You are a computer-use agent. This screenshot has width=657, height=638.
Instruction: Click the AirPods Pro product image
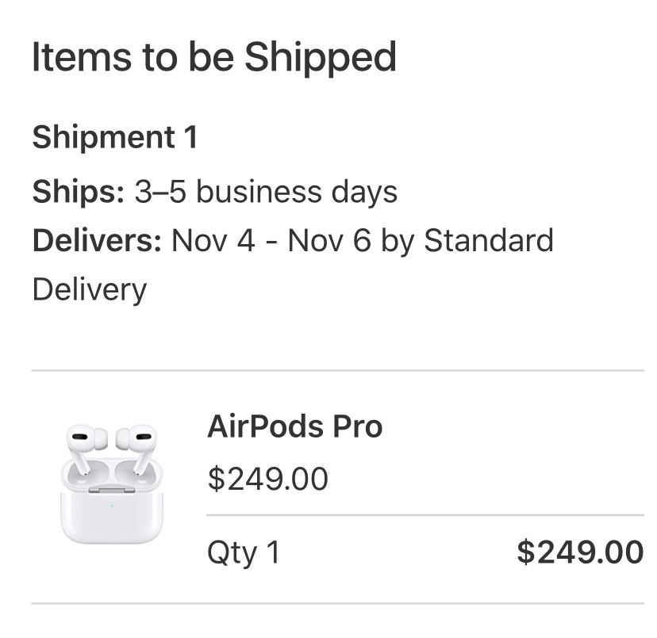pos(111,483)
